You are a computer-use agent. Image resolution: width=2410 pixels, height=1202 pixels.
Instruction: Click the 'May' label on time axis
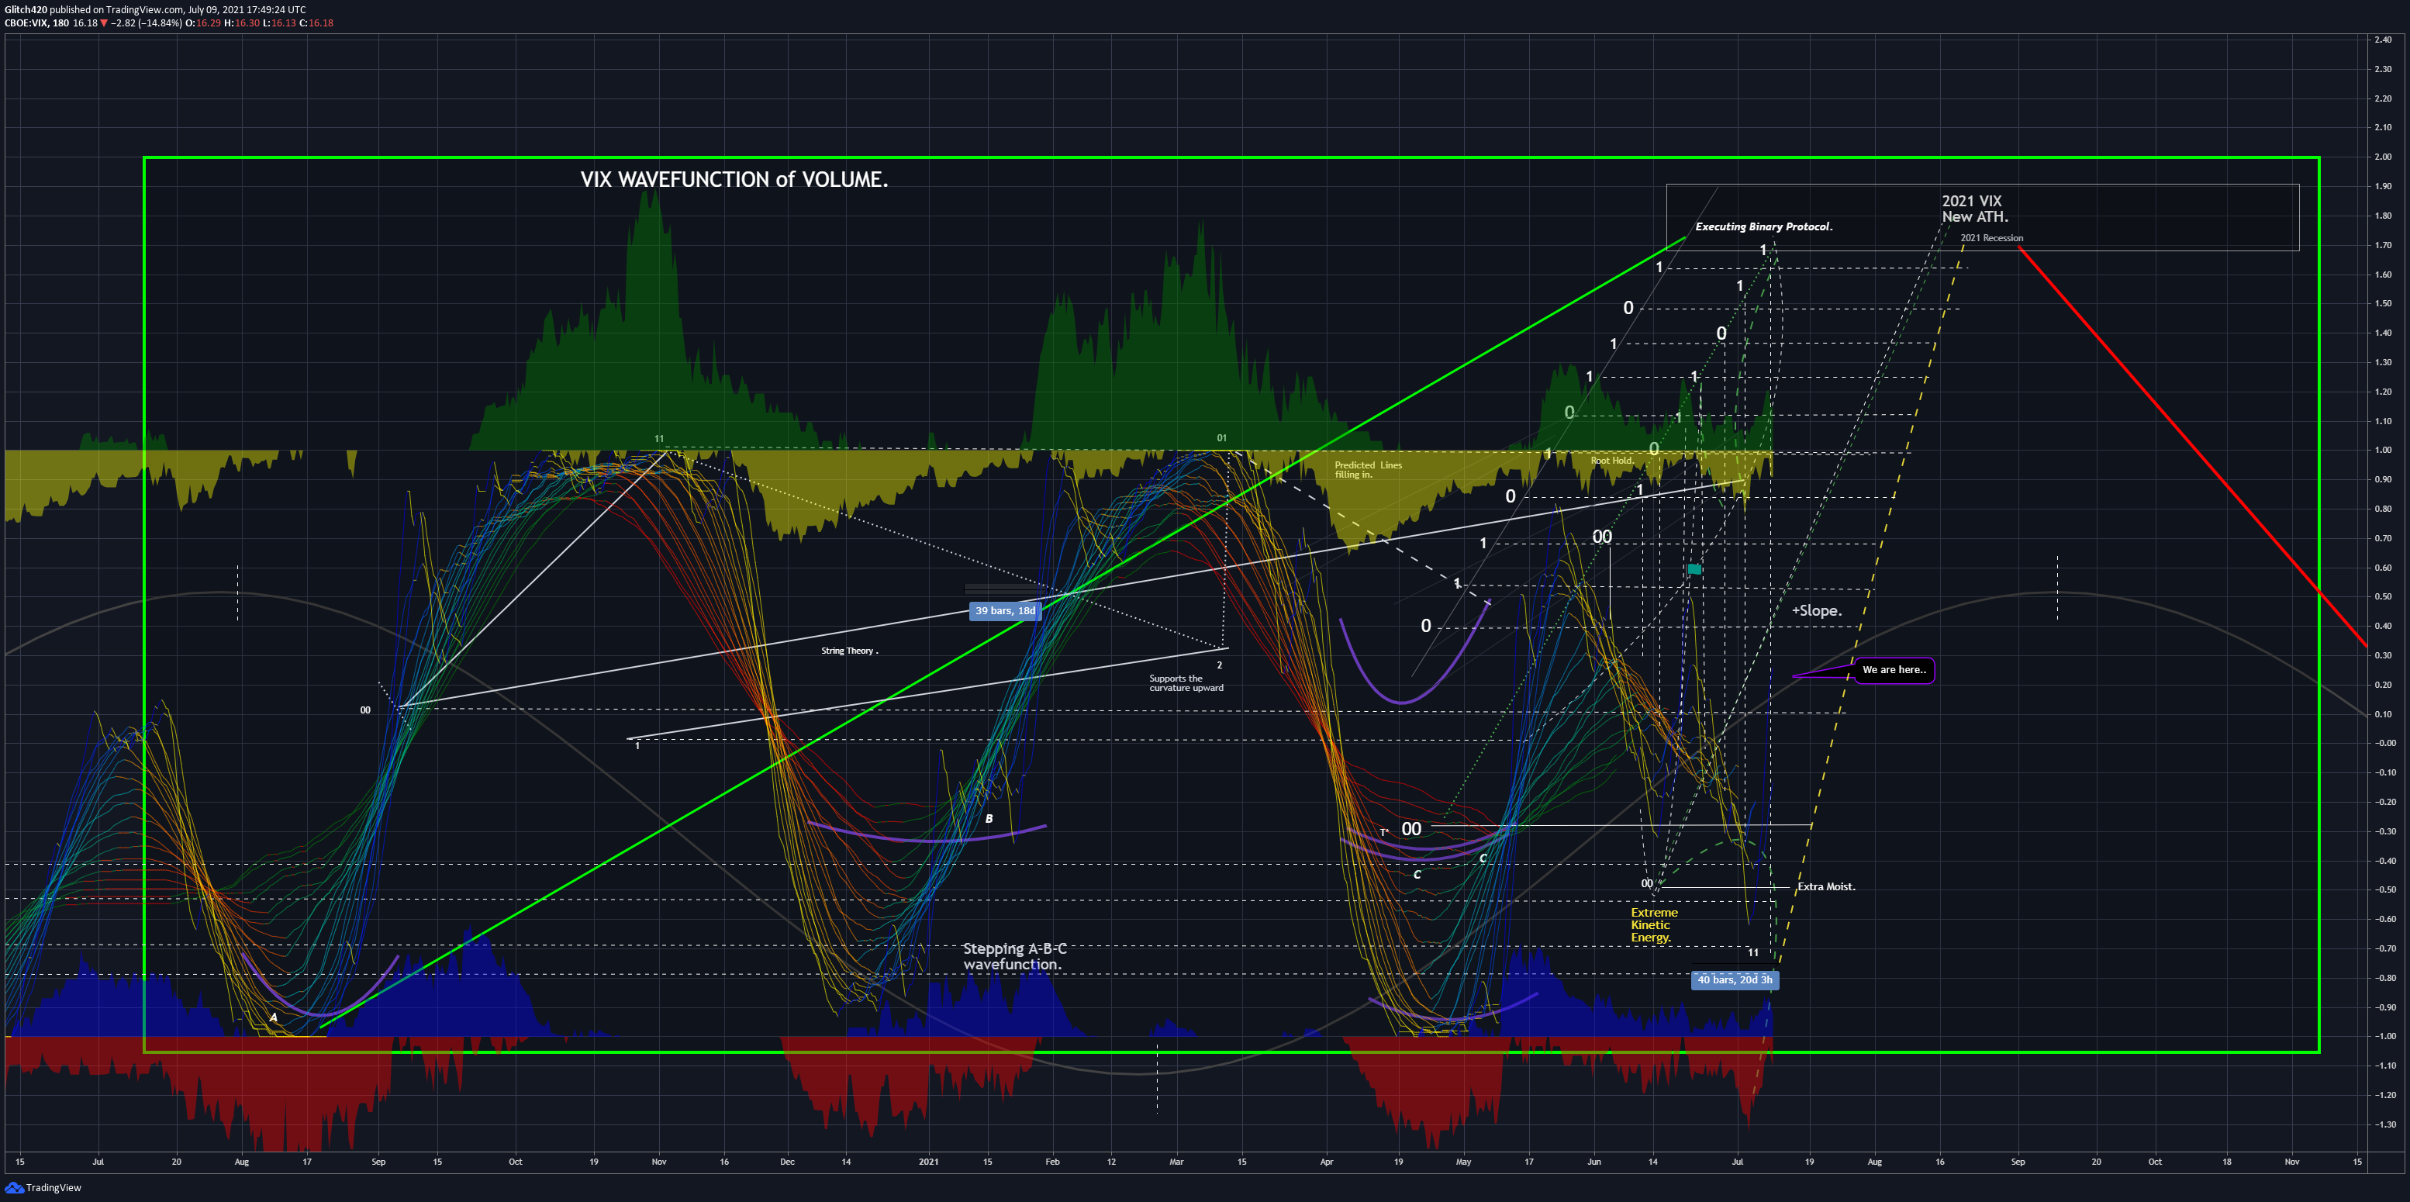click(1463, 1162)
